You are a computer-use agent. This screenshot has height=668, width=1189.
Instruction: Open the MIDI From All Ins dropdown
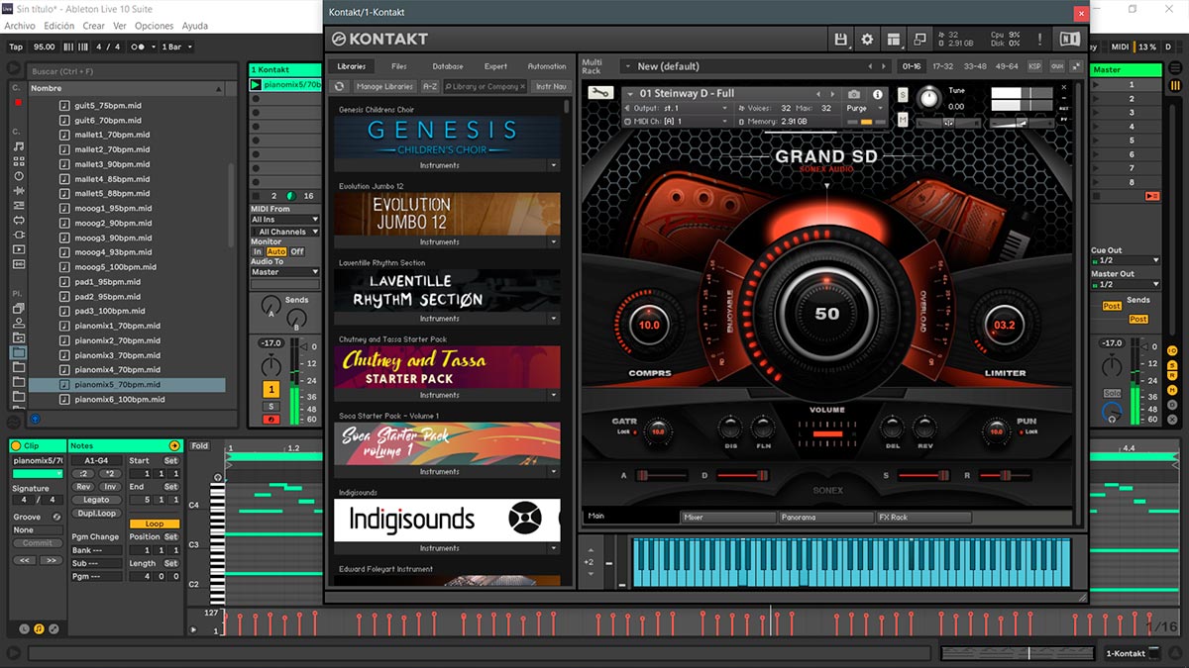(285, 220)
